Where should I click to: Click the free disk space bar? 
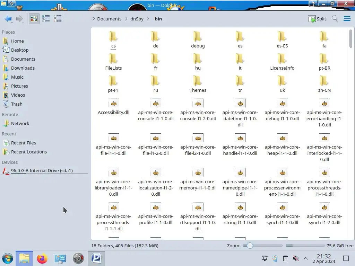click(x=305, y=246)
